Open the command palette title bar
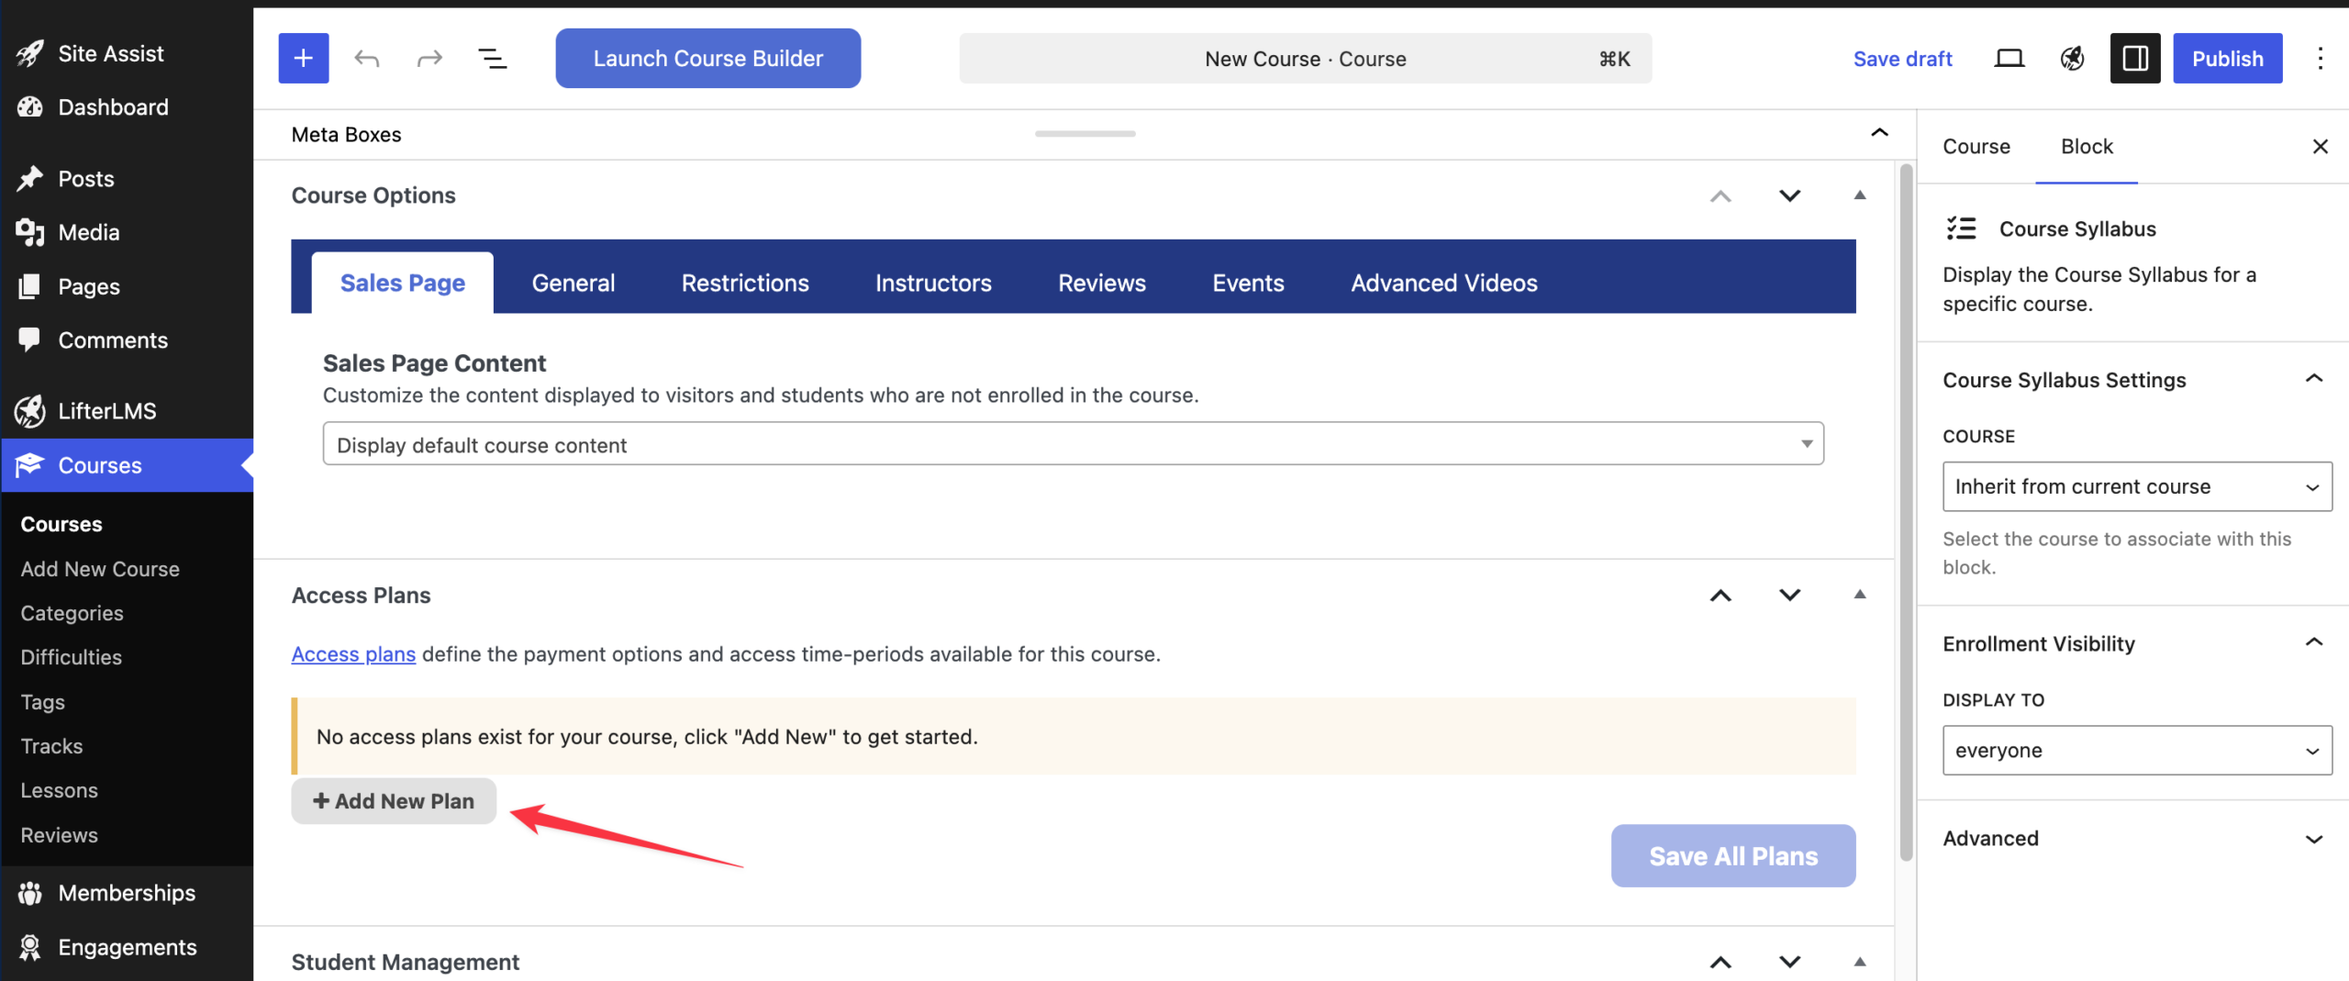2349x981 pixels. pos(1306,59)
